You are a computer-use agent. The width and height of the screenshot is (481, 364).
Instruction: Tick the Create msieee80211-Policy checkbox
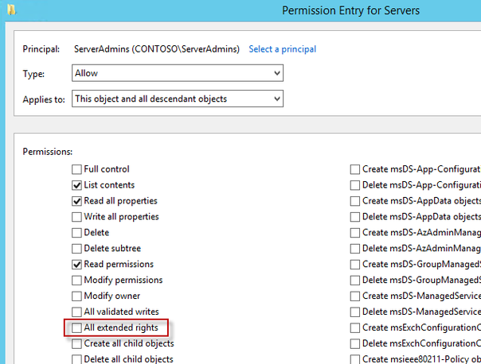356,360
